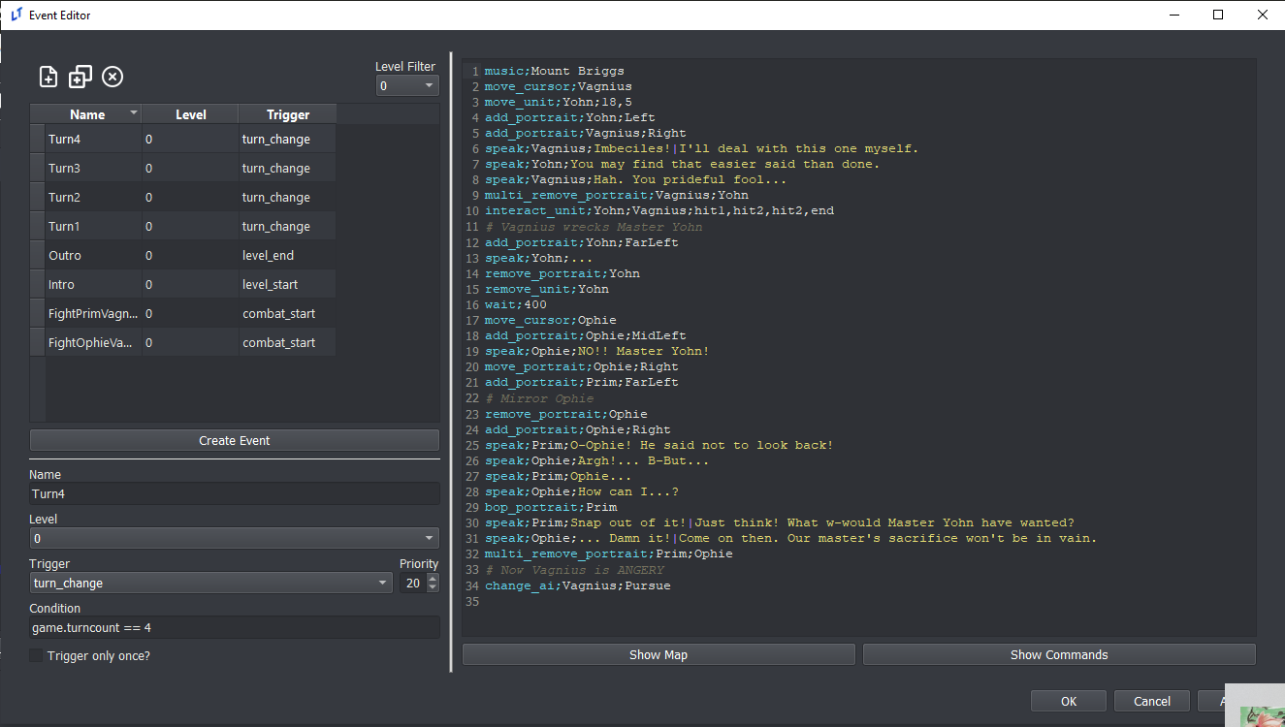Click the level_end trigger cell
This screenshot has width=1285, height=727.
[287, 256]
